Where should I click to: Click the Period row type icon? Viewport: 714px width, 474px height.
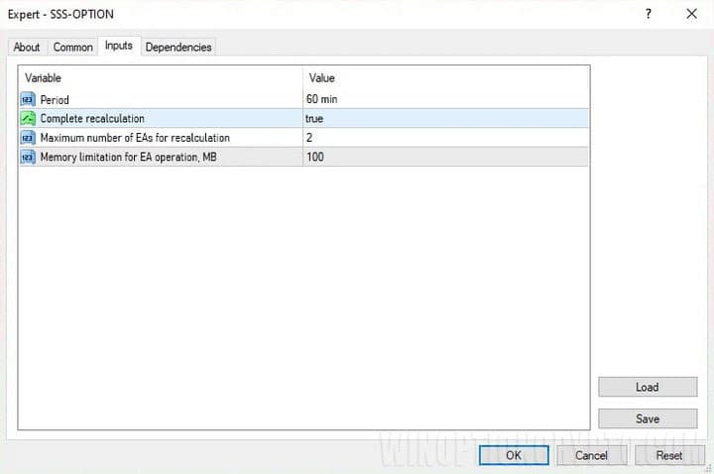click(x=28, y=99)
